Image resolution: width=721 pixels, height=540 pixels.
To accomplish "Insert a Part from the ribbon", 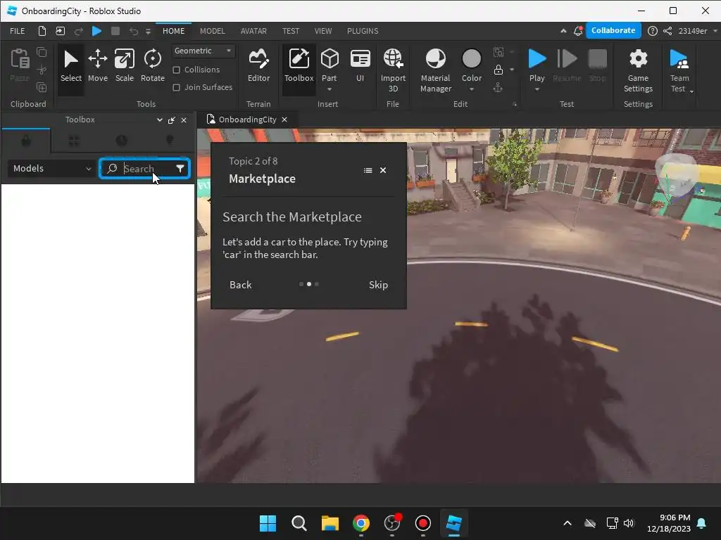I will pyautogui.click(x=330, y=63).
